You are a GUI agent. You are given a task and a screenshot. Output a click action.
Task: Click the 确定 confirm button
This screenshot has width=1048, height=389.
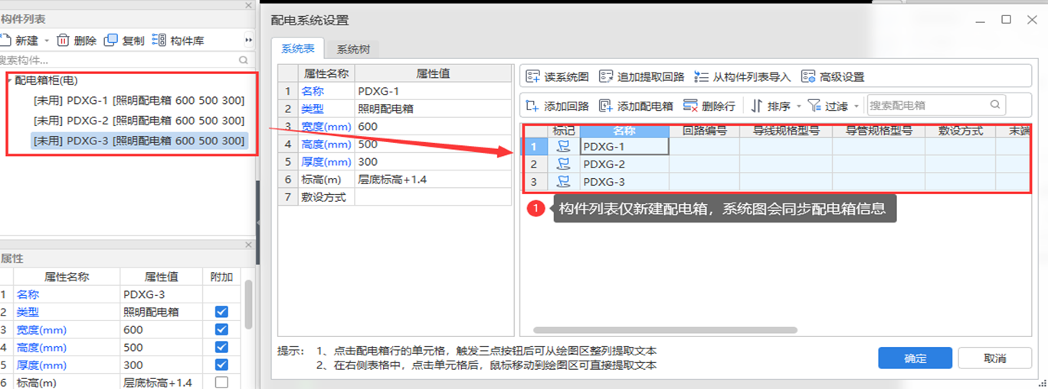915,358
